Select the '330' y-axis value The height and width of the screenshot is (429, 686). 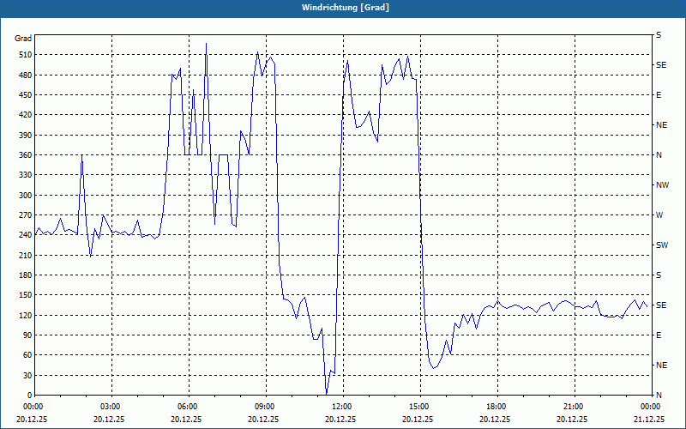26,175
